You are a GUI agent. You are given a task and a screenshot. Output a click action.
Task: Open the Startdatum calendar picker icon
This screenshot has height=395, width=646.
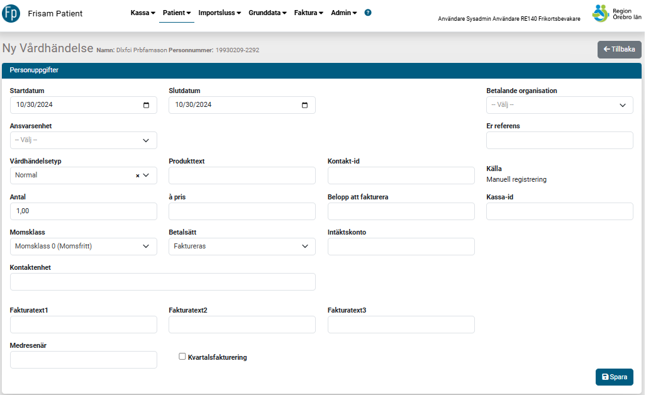click(147, 105)
